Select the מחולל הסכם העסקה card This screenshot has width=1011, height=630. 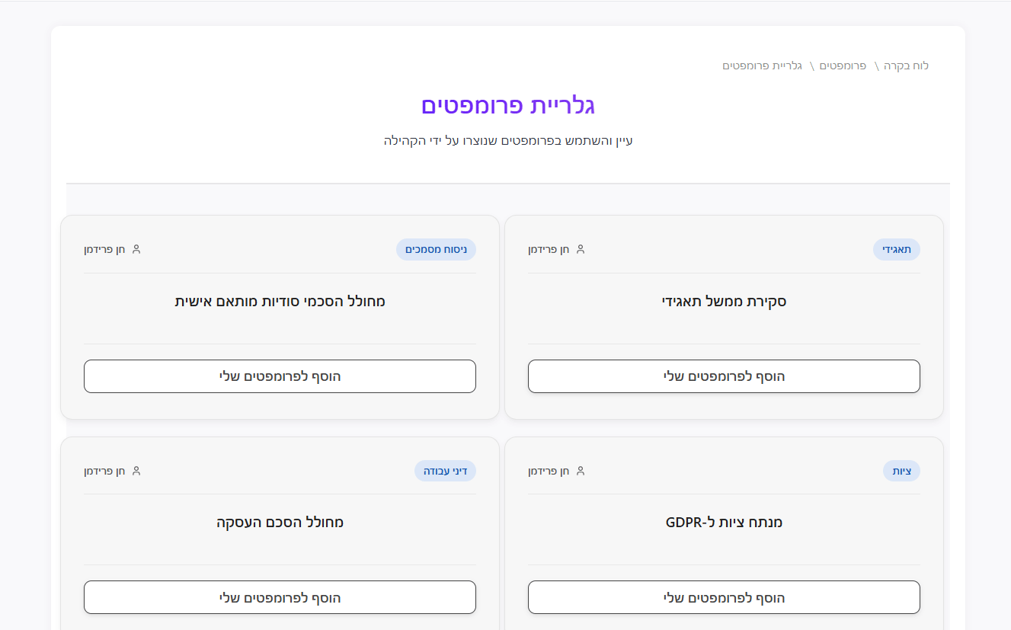279,522
